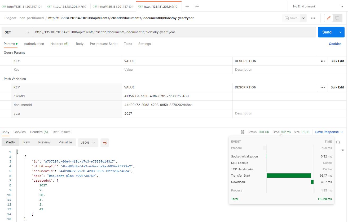Open the Cookies link

(335, 44)
